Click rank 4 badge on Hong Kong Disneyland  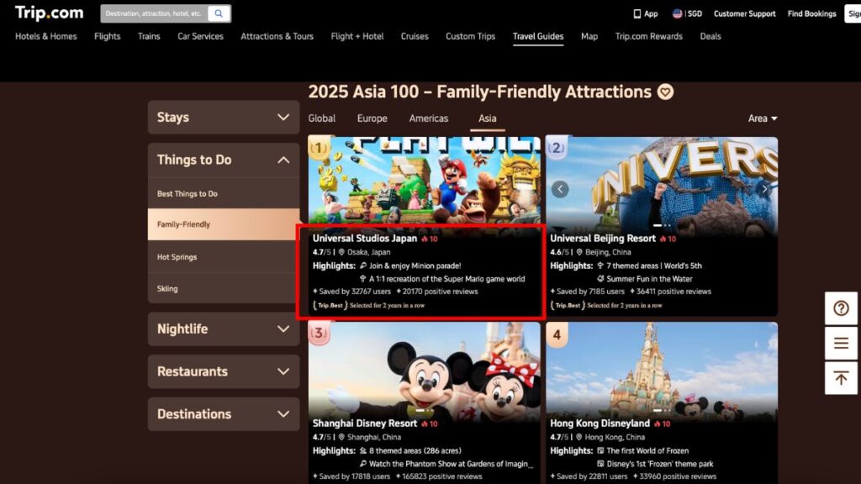click(x=557, y=334)
